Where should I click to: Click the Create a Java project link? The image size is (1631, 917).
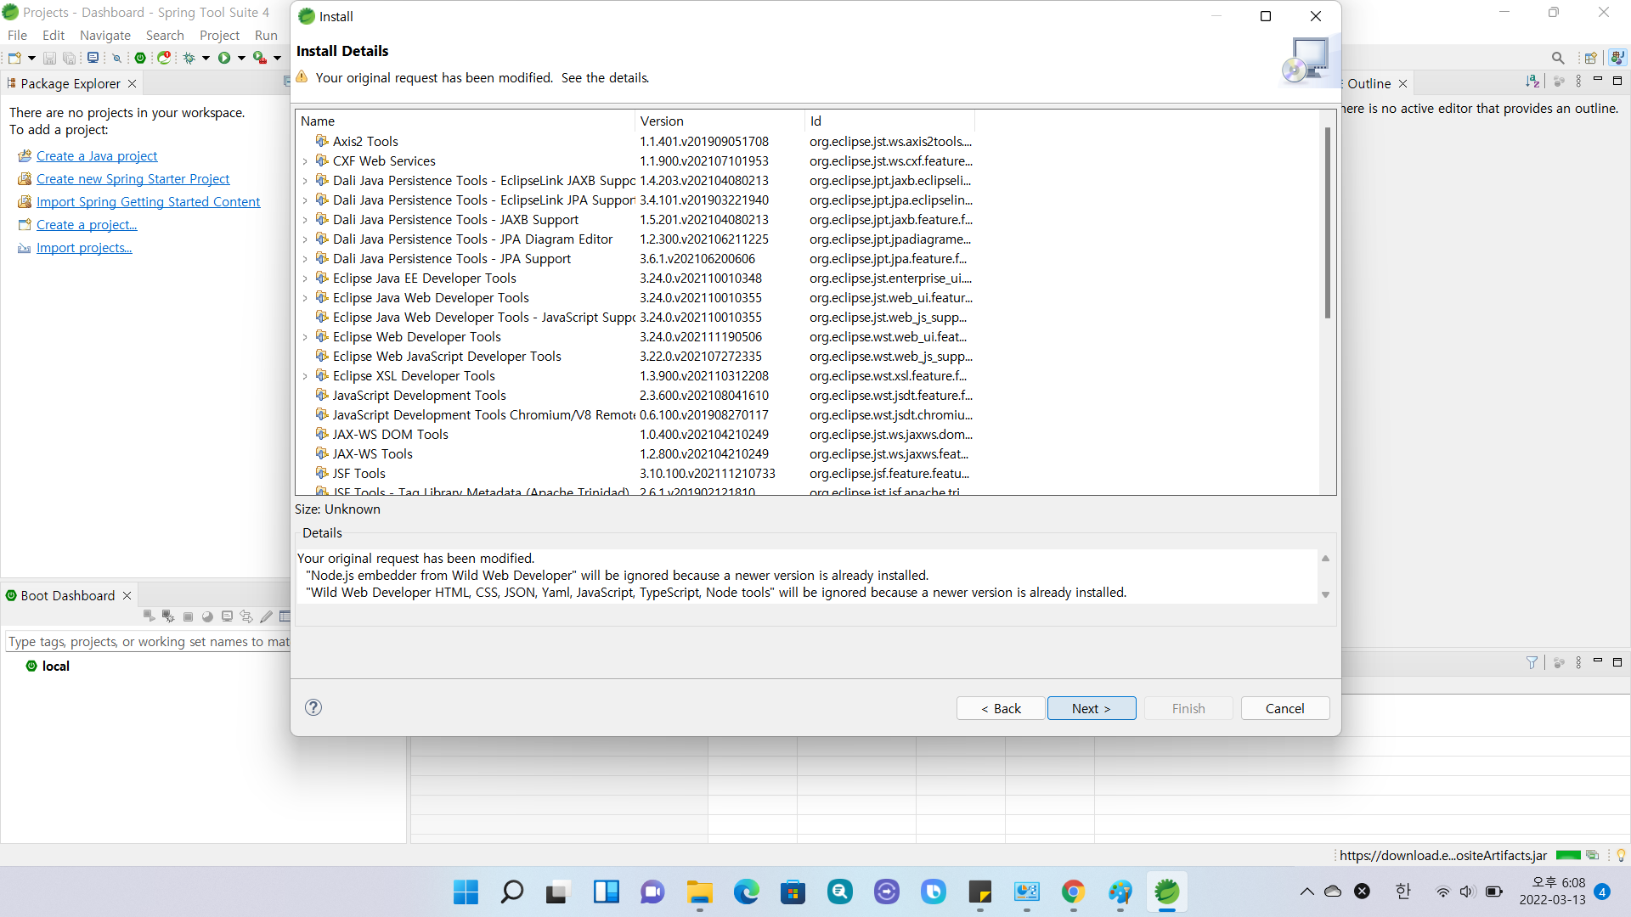click(x=97, y=156)
